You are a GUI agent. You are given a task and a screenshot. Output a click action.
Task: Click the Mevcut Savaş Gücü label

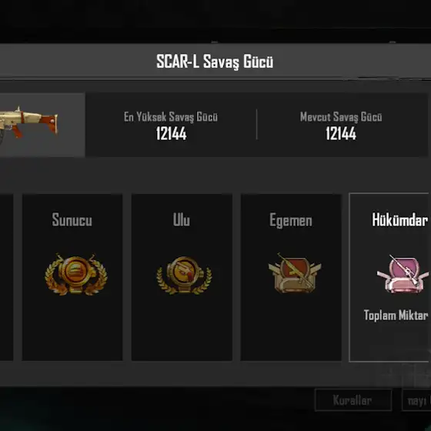[x=341, y=117]
